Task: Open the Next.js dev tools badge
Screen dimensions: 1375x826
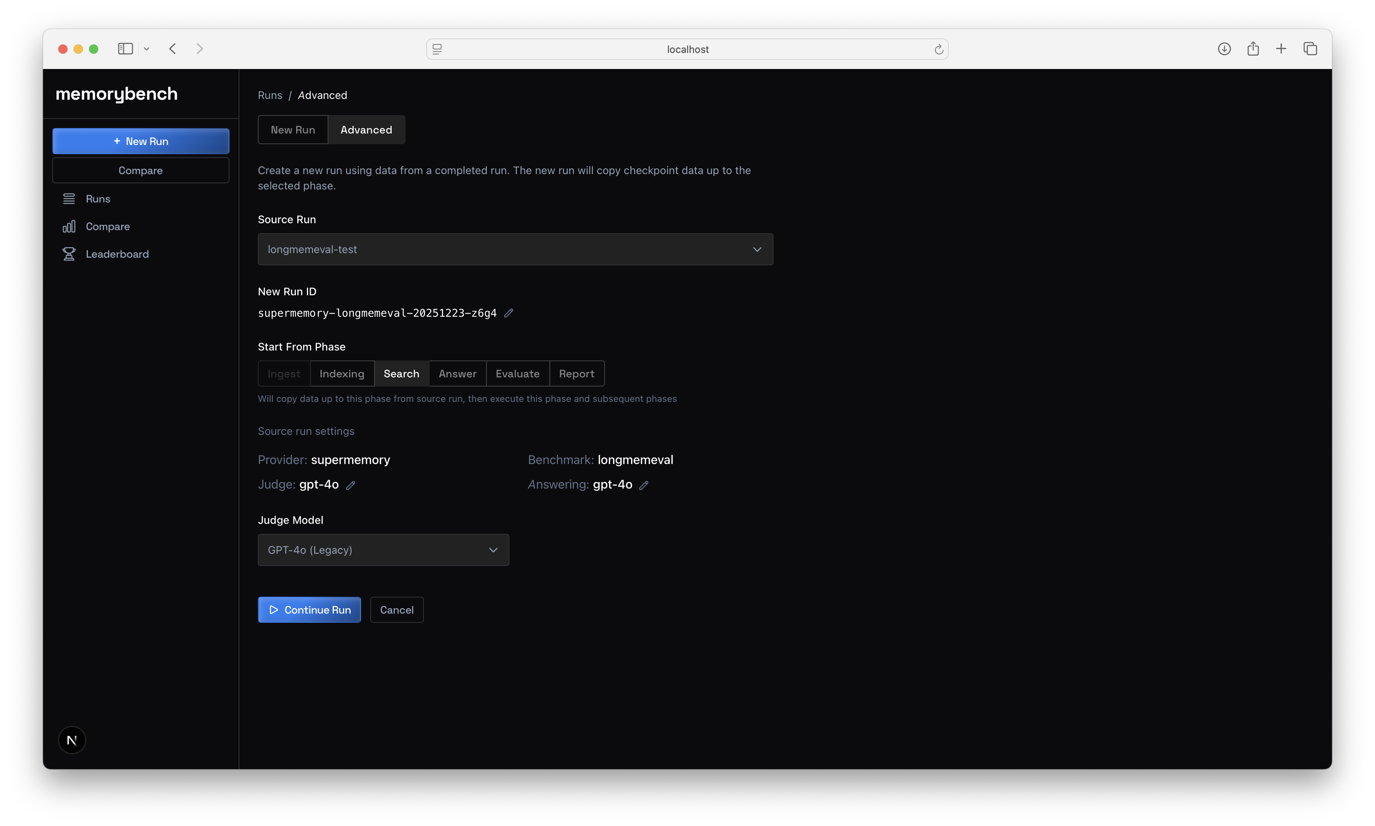Action: (72, 740)
